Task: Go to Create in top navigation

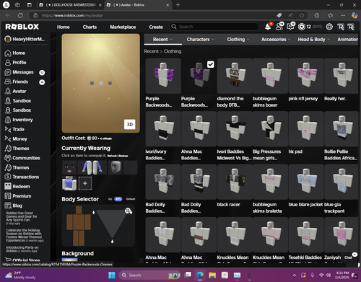Action: (x=156, y=27)
